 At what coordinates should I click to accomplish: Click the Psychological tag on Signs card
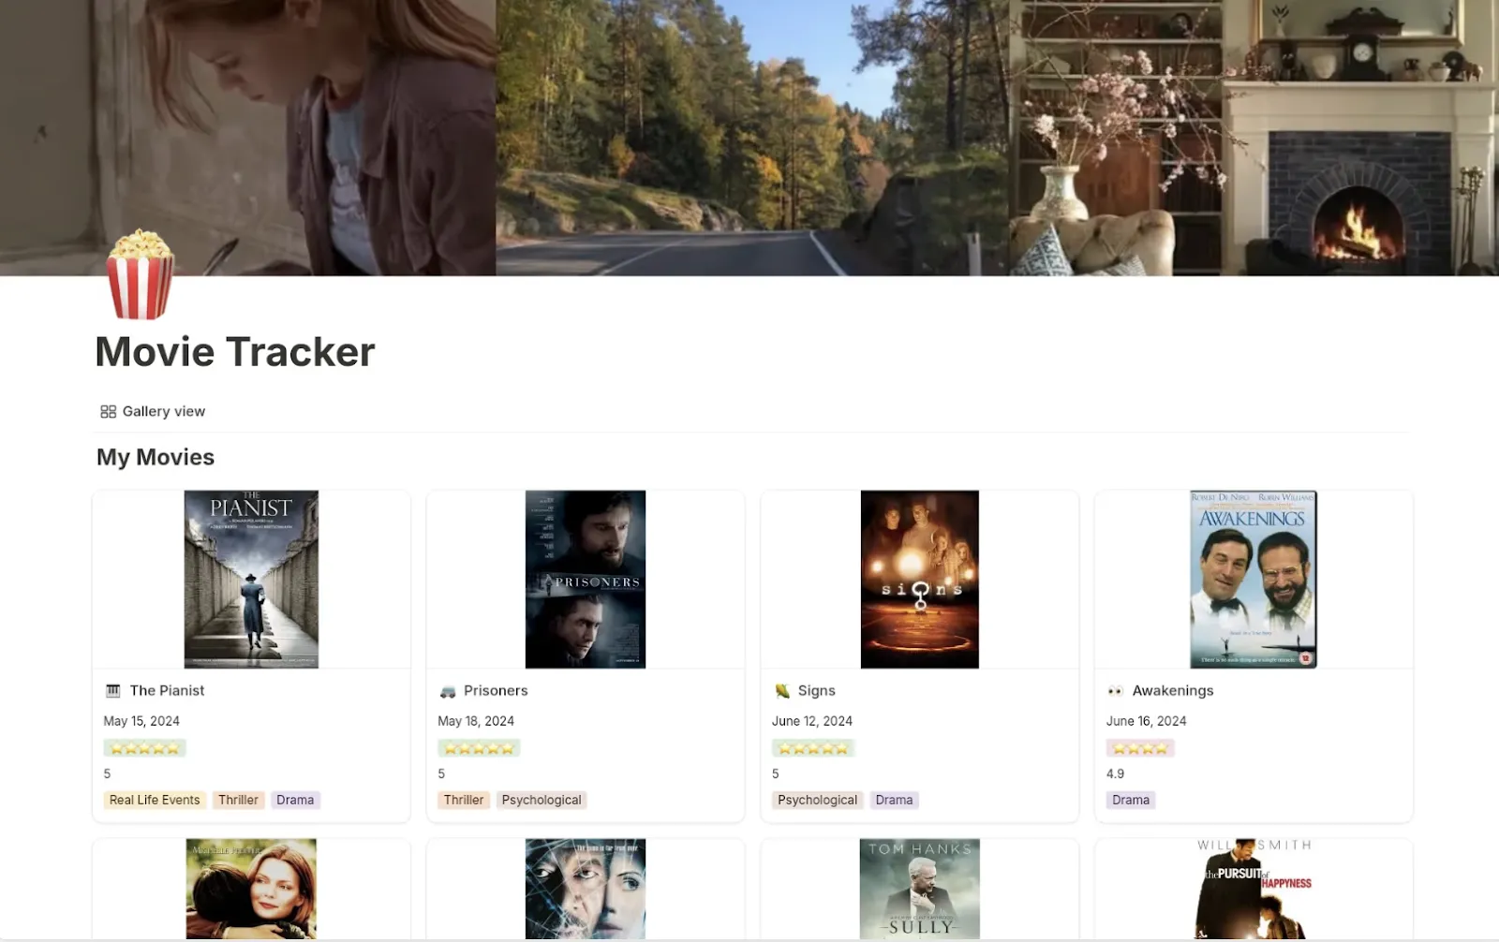pos(818,800)
